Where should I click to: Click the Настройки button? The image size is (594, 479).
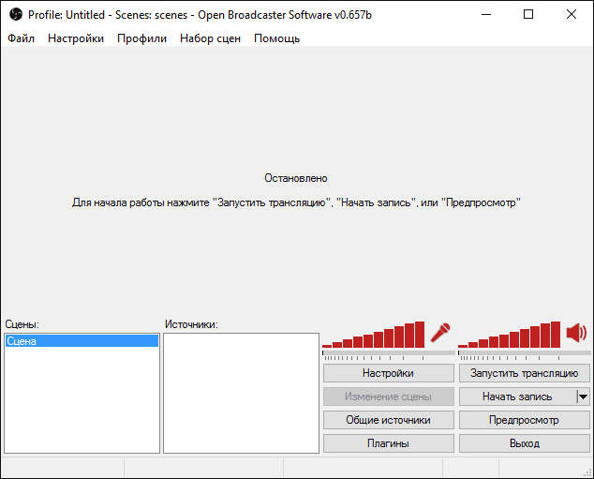pyautogui.click(x=388, y=373)
